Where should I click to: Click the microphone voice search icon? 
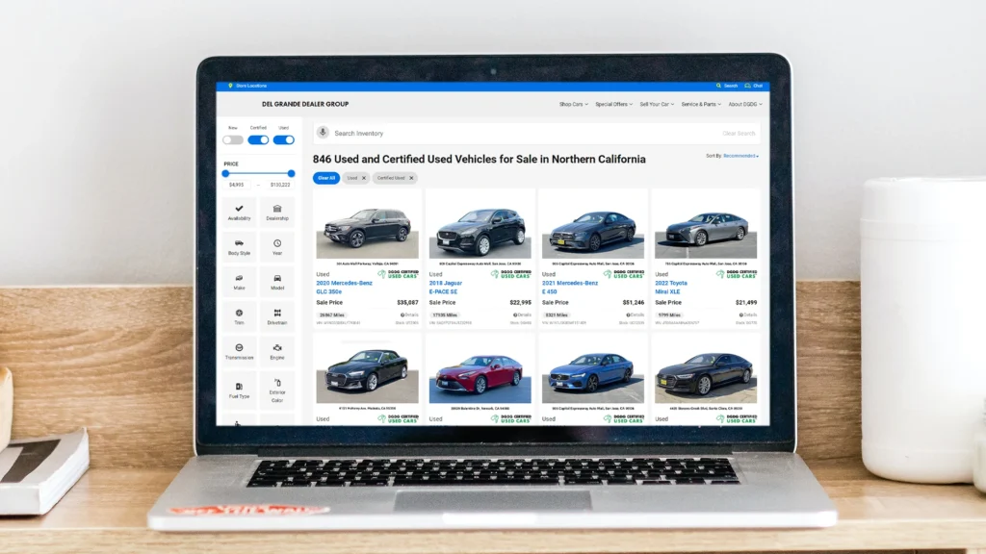pyautogui.click(x=323, y=133)
